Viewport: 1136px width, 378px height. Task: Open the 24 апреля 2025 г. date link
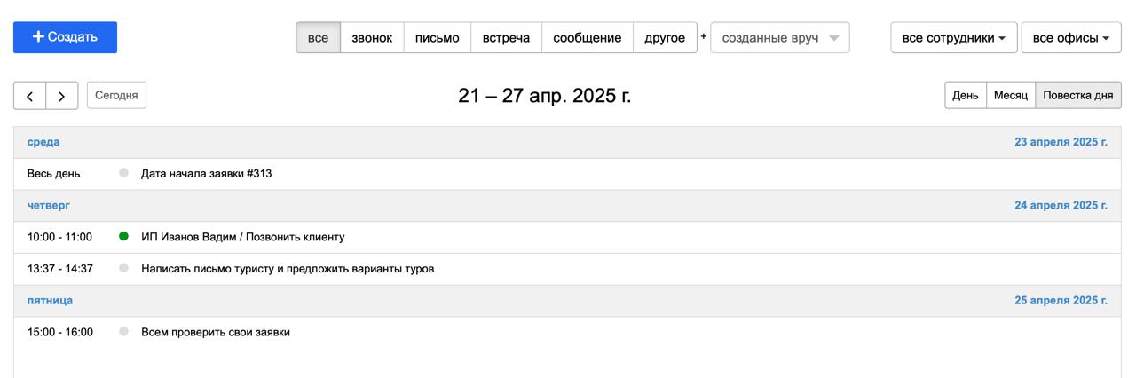1061,206
